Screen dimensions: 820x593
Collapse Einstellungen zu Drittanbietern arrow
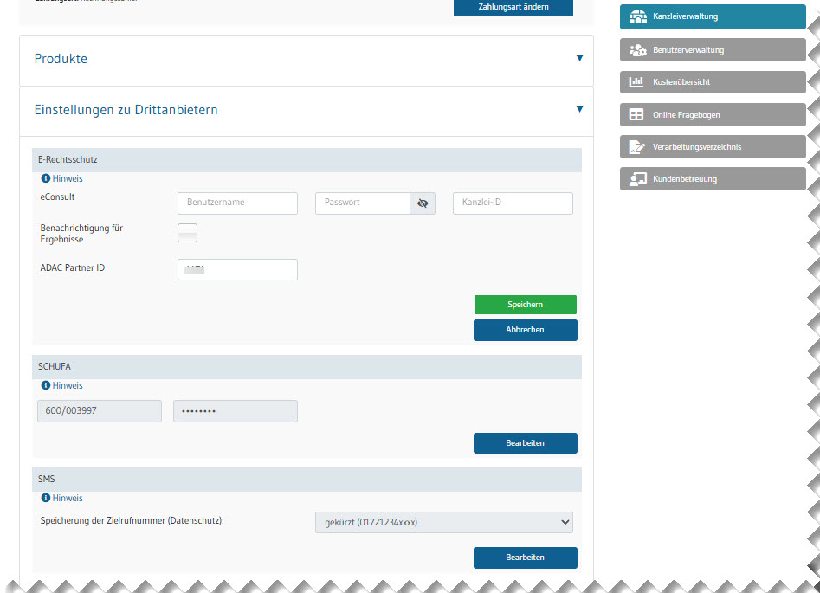tap(579, 110)
